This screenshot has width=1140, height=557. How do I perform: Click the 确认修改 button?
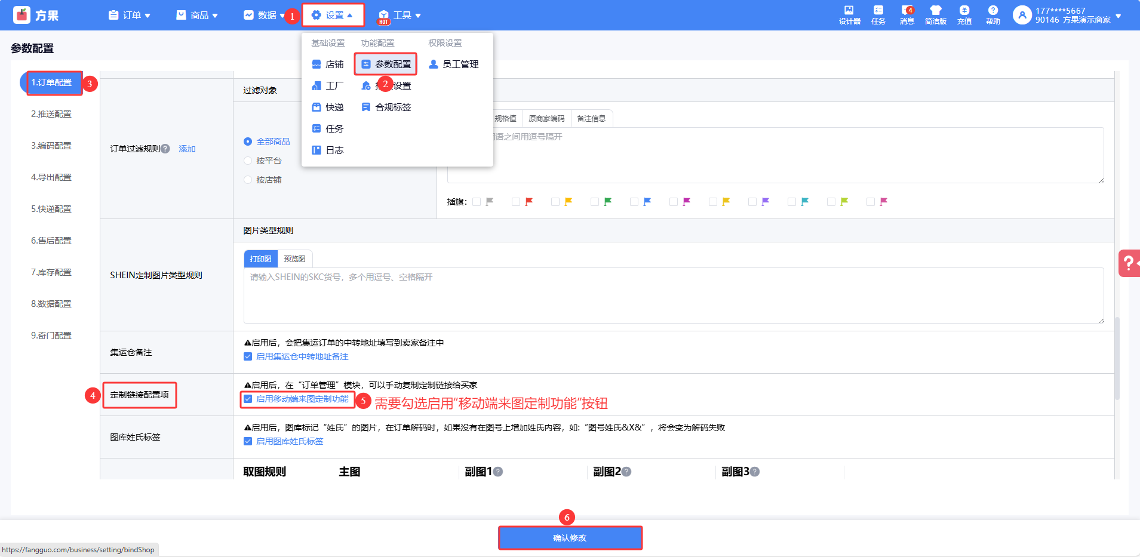(570, 538)
